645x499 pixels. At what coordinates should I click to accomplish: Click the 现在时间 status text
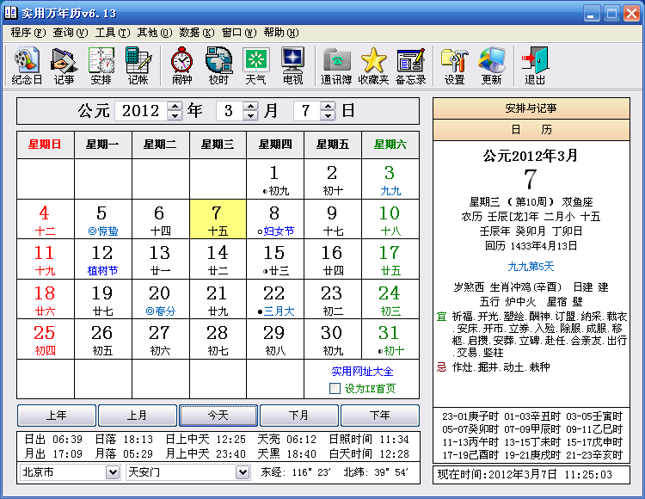(x=525, y=475)
